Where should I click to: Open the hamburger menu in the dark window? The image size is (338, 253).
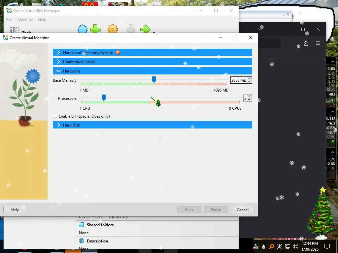pos(318,43)
